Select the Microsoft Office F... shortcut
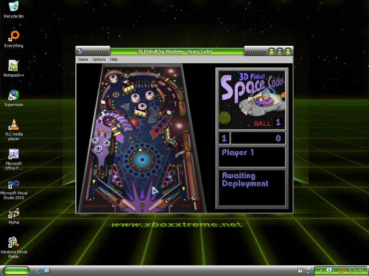The image size is (369, 276). (14, 159)
